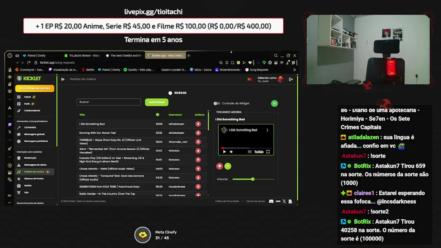
Task: Expand the bookmarks overflow chevron
Action: 295,70
